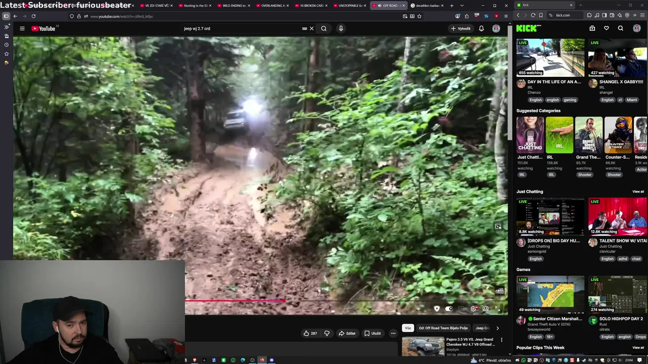Run the YouTube search magnifier button

pos(323,28)
